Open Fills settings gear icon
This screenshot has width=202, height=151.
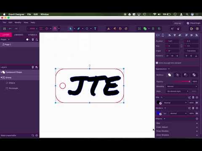197,97
